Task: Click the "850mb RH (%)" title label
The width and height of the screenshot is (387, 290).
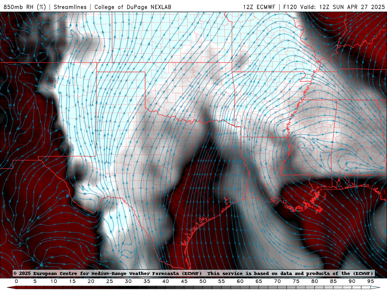Action: [x=25, y=7]
